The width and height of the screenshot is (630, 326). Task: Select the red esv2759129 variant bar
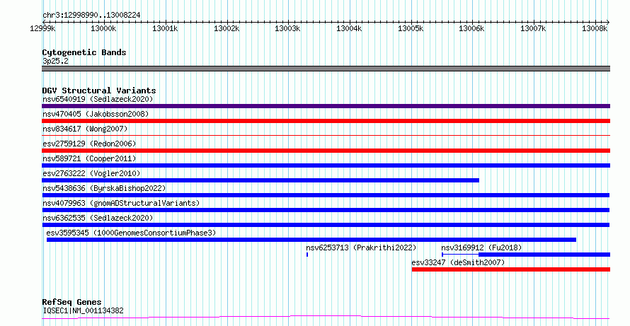[x=326, y=151]
